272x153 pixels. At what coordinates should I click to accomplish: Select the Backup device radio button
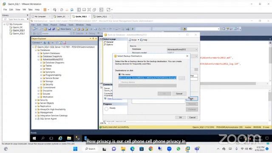click(x=119, y=82)
